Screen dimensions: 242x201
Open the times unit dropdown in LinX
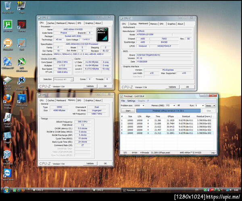tap(211, 106)
